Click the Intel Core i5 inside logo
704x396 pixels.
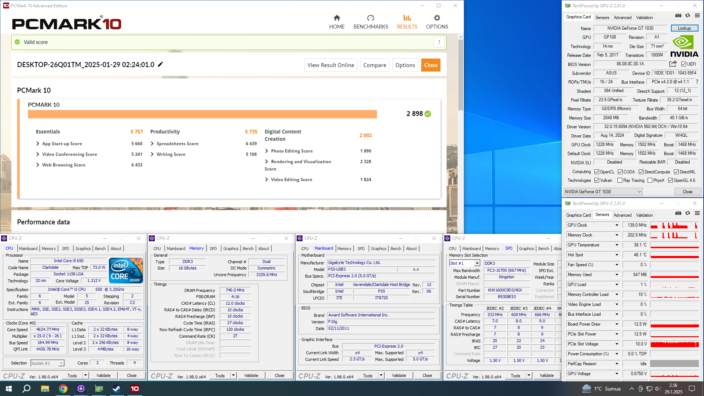[126, 271]
